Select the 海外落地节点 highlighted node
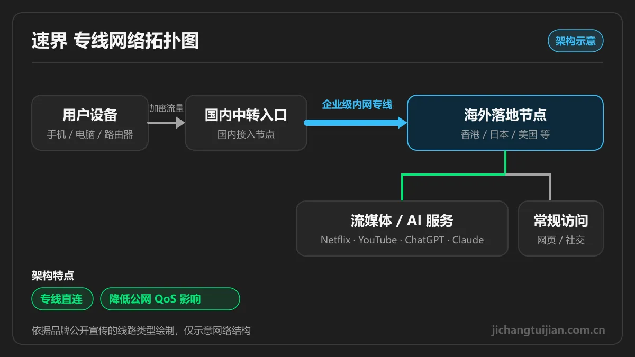This screenshot has height=357, width=635. pyautogui.click(x=505, y=123)
